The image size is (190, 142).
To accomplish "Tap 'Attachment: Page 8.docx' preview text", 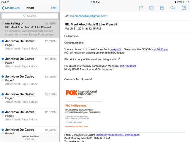I will [21, 49].
